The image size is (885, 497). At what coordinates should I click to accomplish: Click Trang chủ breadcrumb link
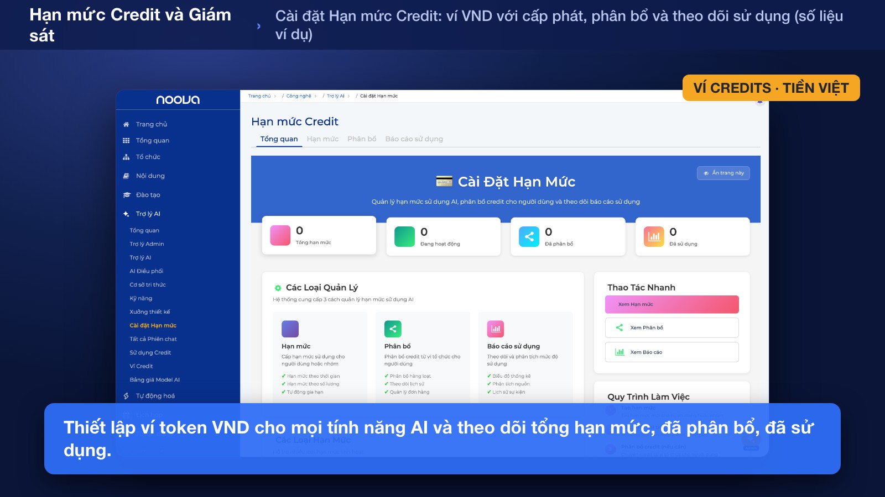point(259,96)
